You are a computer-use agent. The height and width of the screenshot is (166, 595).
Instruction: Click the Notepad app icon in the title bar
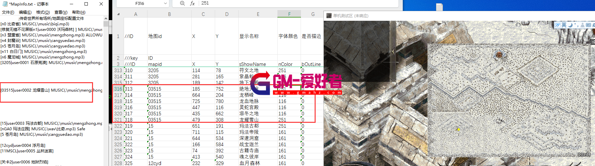(5, 4)
